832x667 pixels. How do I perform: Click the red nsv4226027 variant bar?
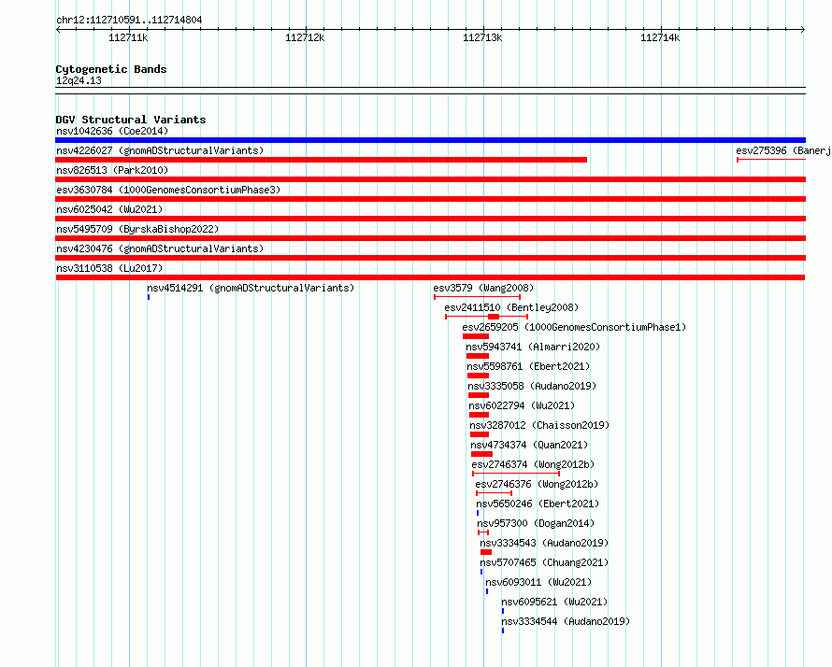[x=321, y=160]
